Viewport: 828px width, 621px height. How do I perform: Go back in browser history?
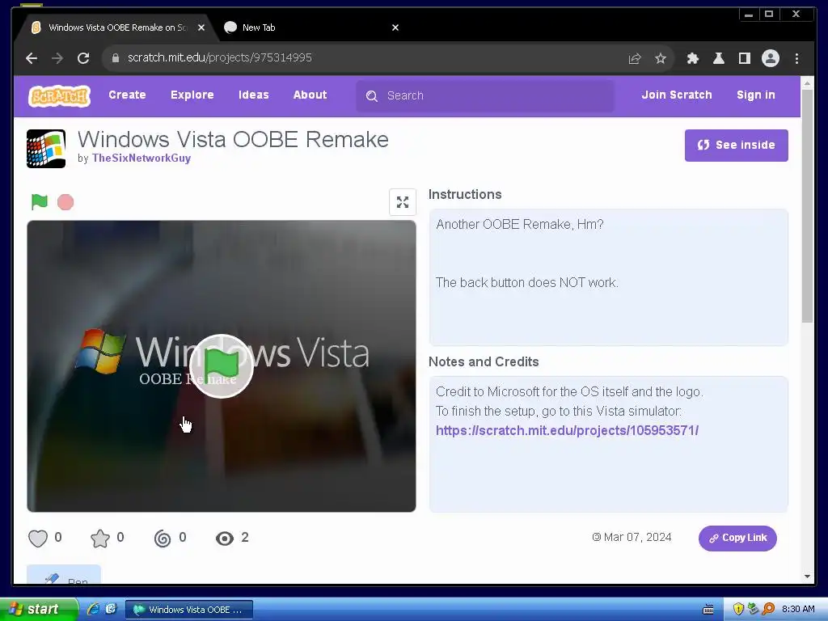32,58
